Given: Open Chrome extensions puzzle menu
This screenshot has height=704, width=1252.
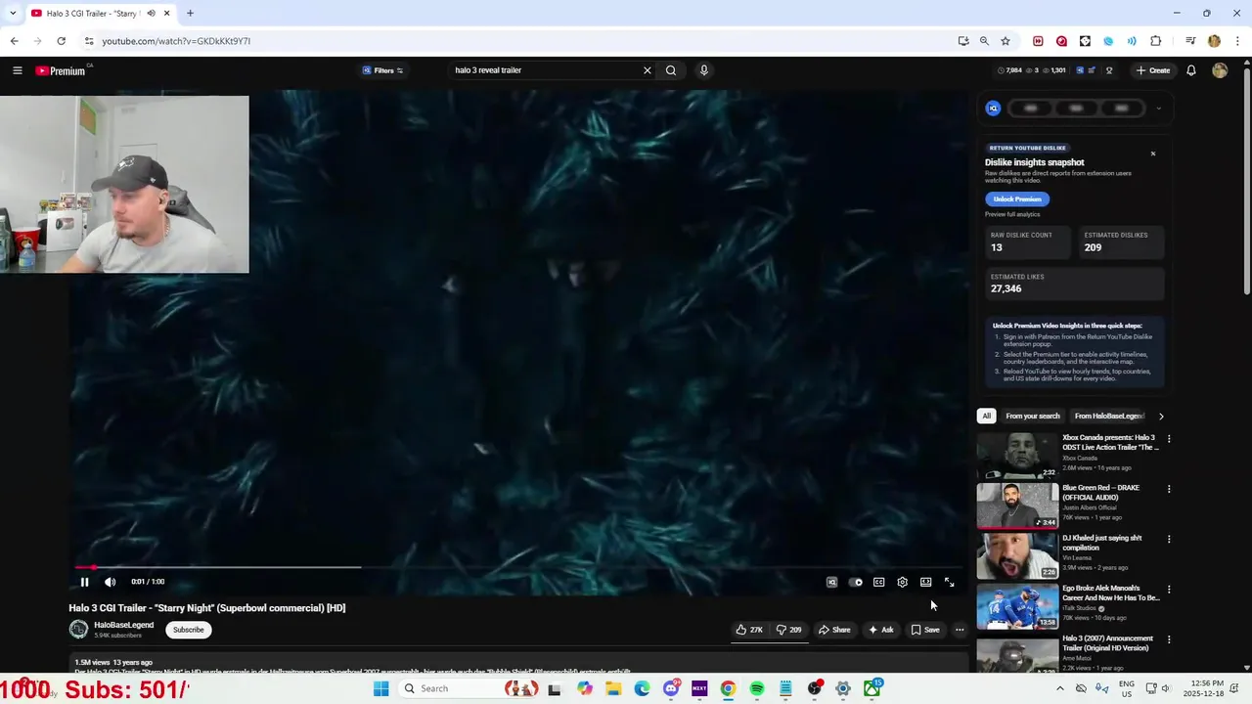Looking at the screenshot, I should point(1155,41).
